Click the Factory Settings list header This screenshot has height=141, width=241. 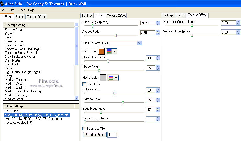point(39,25)
